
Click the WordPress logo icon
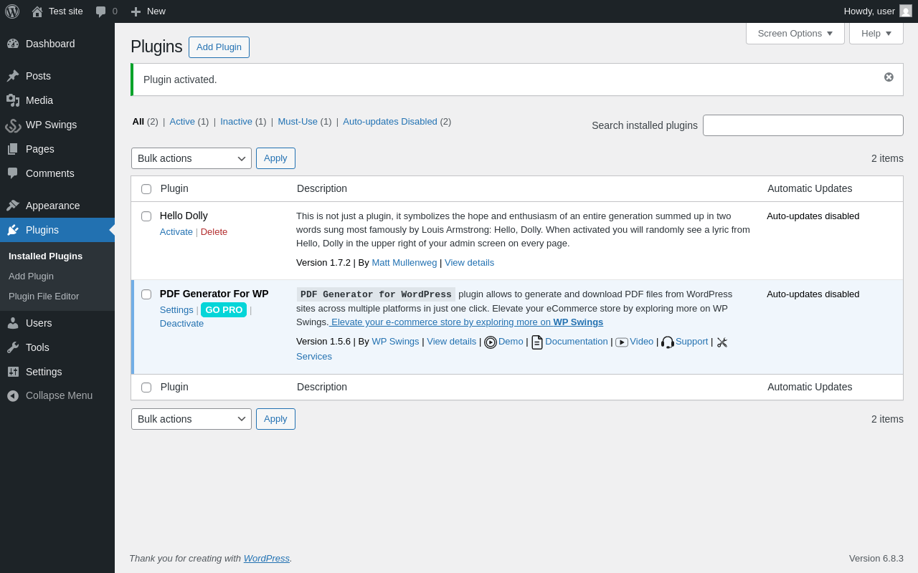coord(12,11)
